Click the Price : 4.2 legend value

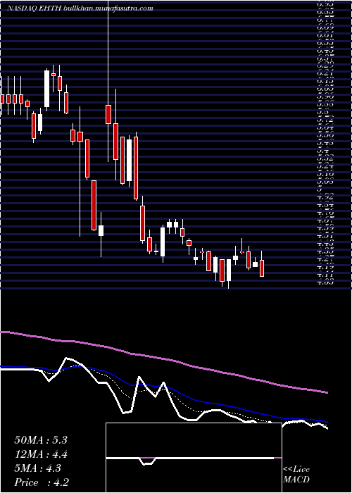[x=42, y=482]
